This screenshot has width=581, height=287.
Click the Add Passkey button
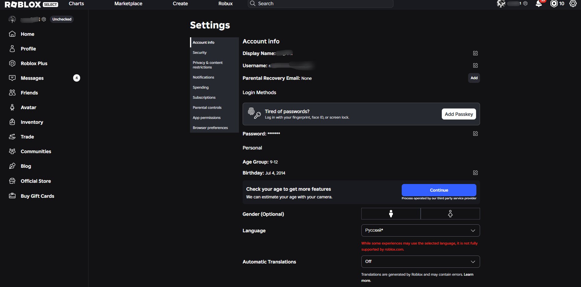point(459,114)
